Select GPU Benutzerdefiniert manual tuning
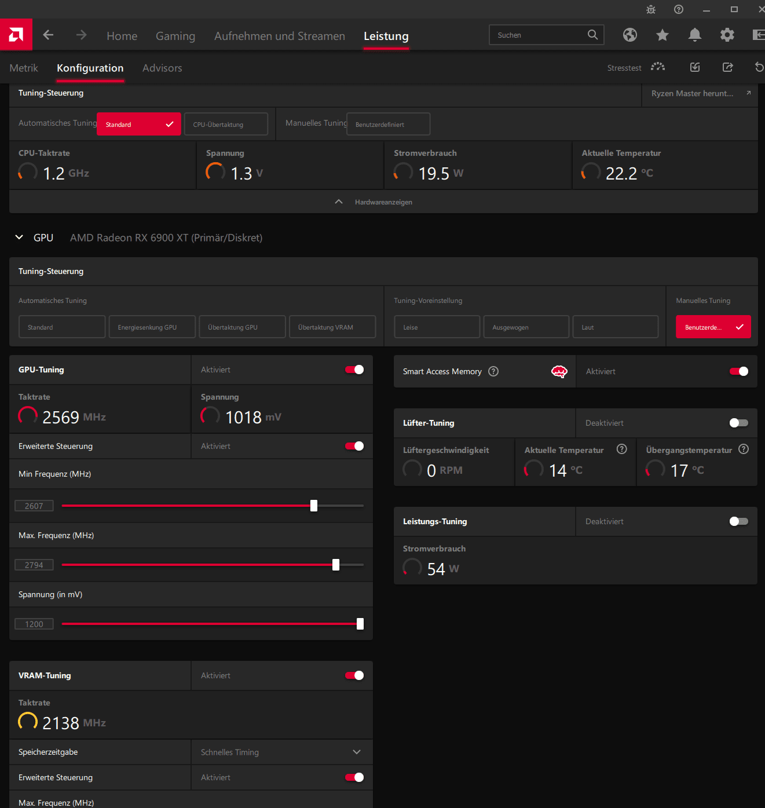The height and width of the screenshot is (808, 765). (x=713, y=327)
